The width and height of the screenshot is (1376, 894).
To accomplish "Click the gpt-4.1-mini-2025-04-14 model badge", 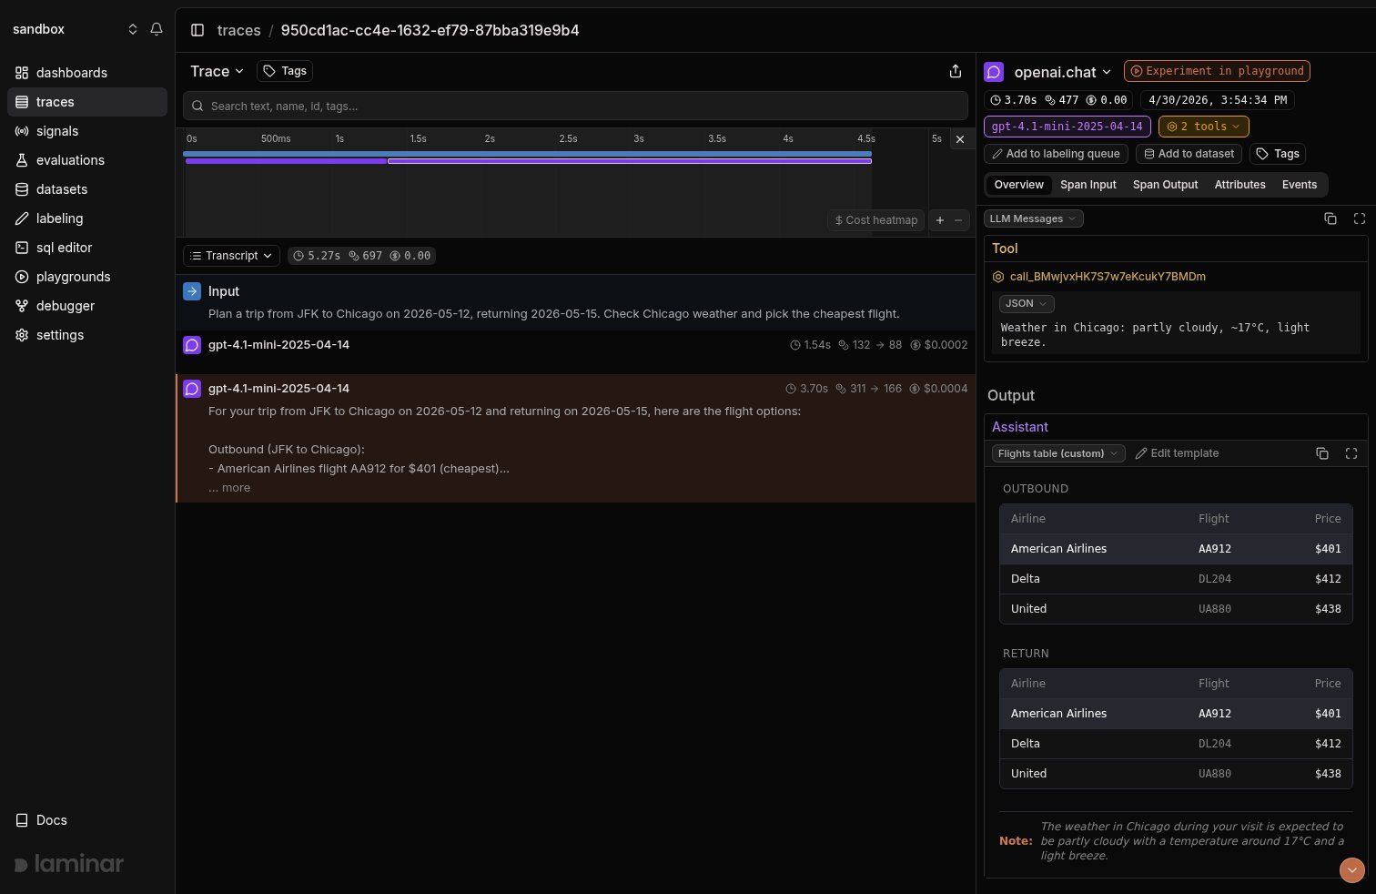I will (x=1067, y=127).
